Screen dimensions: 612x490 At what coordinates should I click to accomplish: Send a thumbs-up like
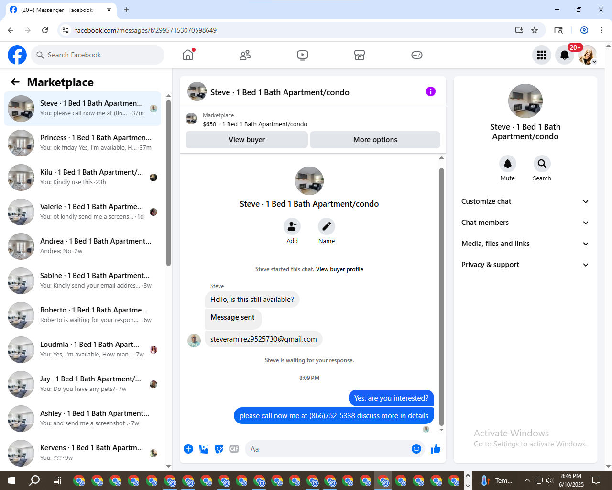pyautogui.click(x=436, y=449)
